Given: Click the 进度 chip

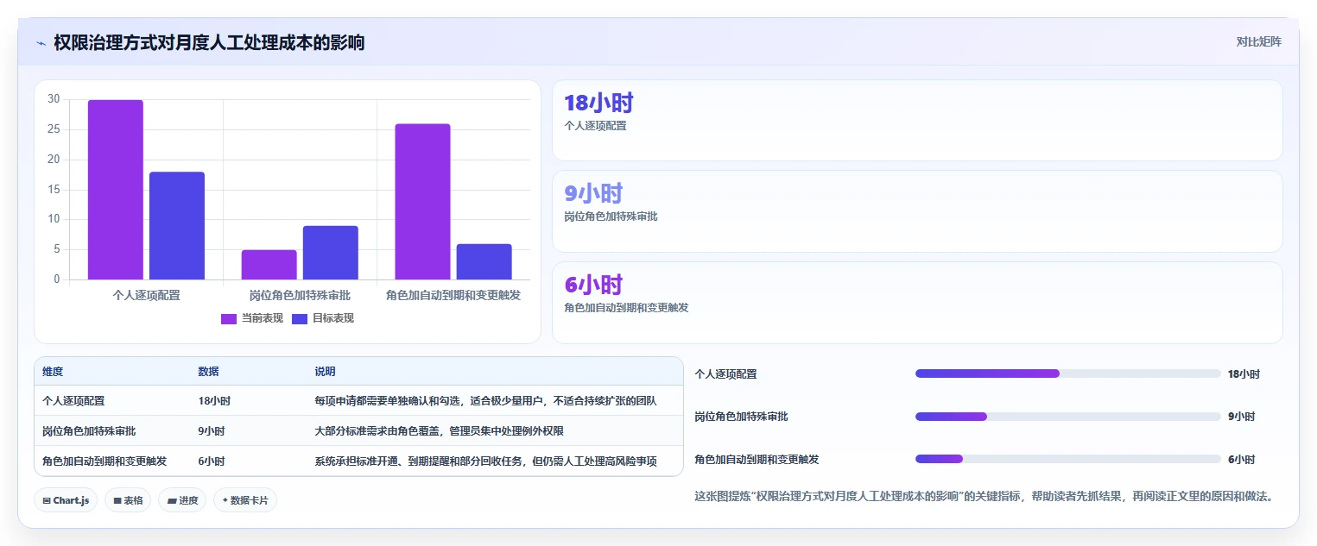Looking at the screenshot, I should (x=182, y=500).
